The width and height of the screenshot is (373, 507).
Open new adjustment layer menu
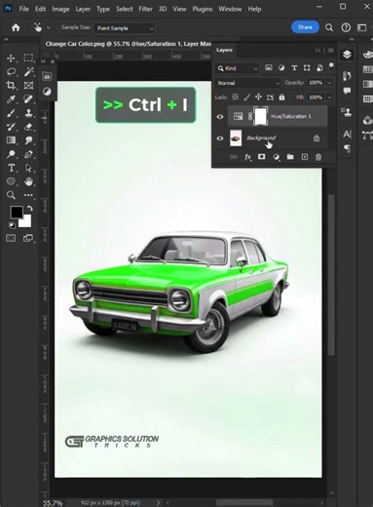tap(276, 157)
